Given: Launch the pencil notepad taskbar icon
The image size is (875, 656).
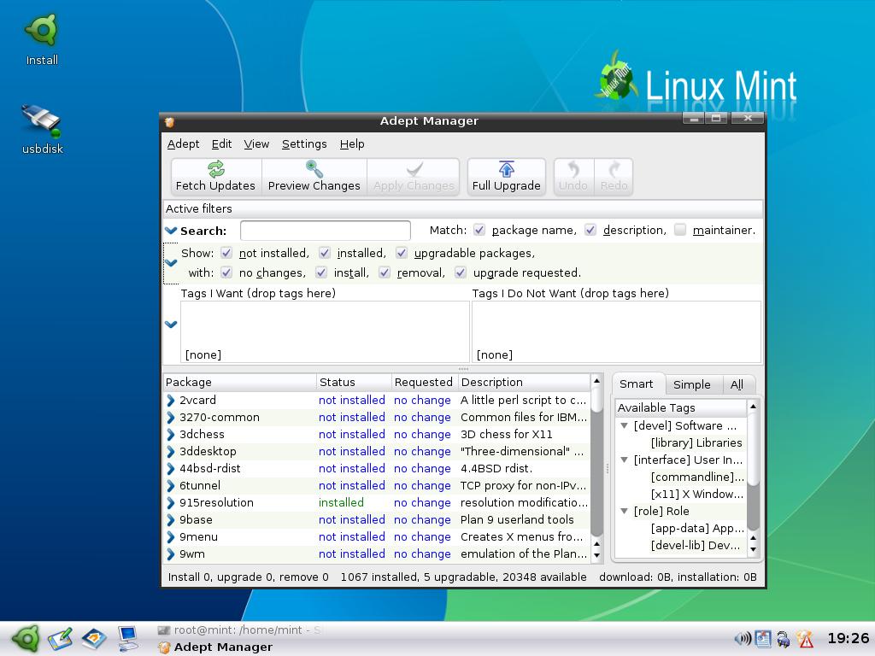Looking at the screenshot, I should (61, 639).
